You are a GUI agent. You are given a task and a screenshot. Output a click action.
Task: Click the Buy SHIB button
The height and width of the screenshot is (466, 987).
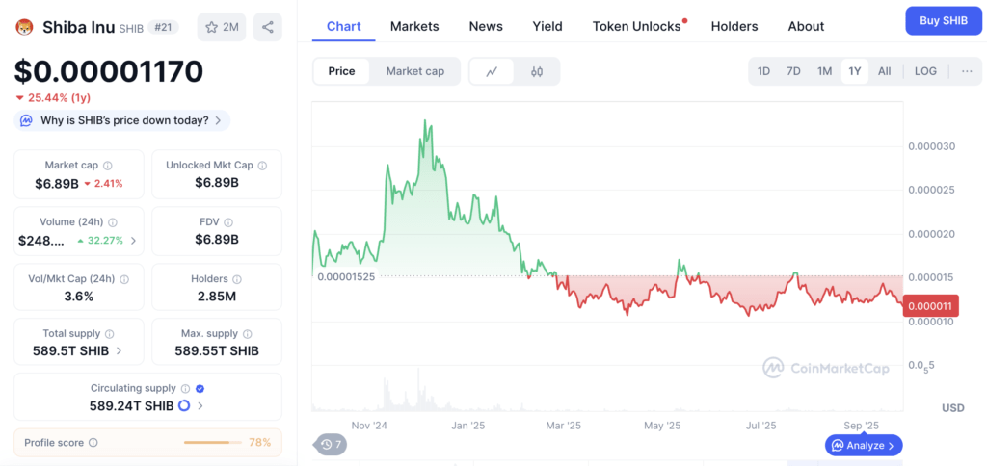tap(943, 21)
